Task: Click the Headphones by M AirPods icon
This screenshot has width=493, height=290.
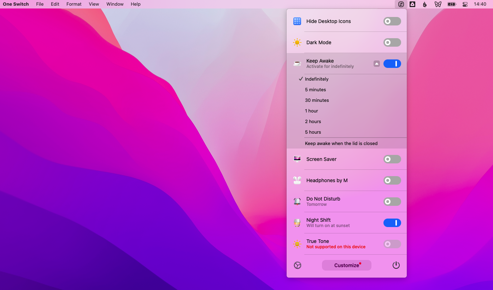Action: click(297, 180)
